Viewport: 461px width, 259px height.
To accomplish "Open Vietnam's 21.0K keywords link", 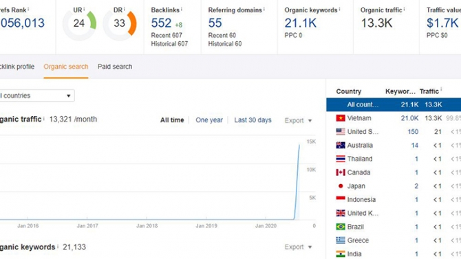I will point(409,118).
